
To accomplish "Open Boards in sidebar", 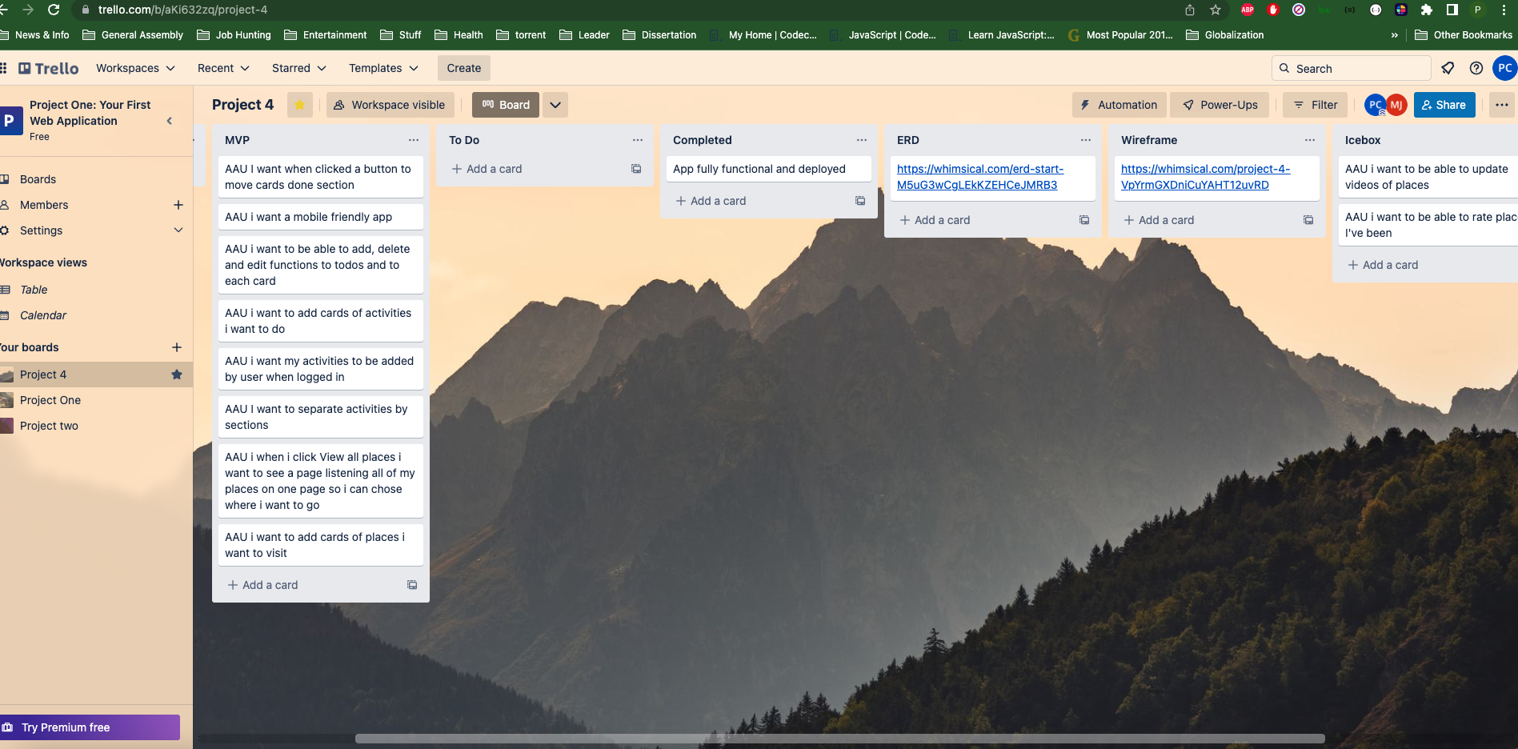I will pos(38,179).
